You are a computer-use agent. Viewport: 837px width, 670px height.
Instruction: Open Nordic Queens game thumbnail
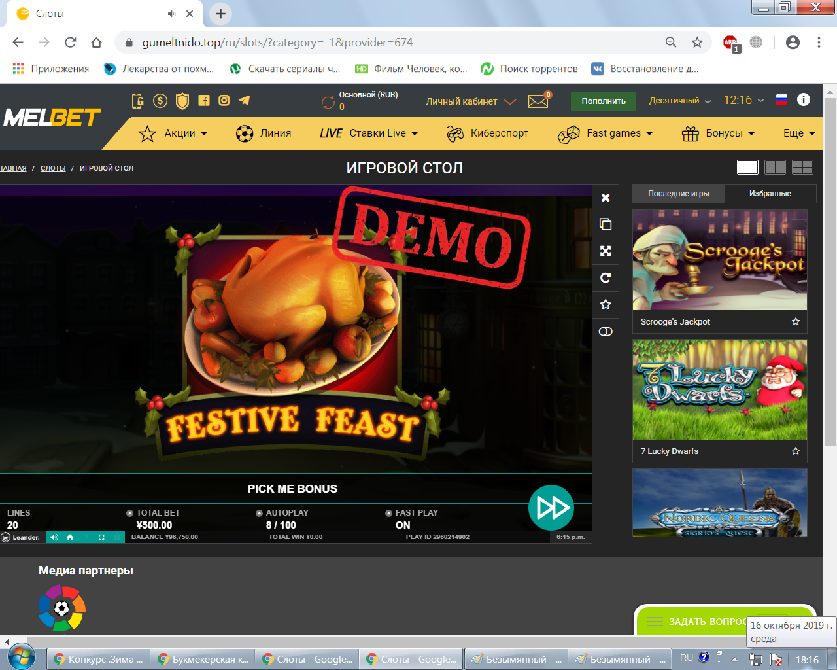tap(719, 503)
